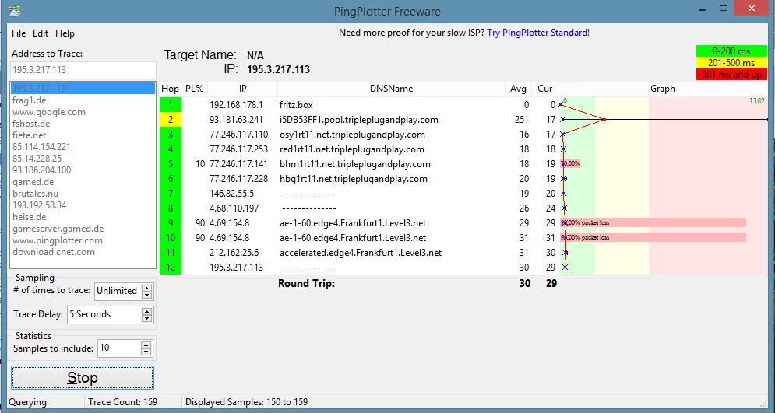Open the File menu
Viewport: 775px width, 413px height.
[x=19, y=33]
